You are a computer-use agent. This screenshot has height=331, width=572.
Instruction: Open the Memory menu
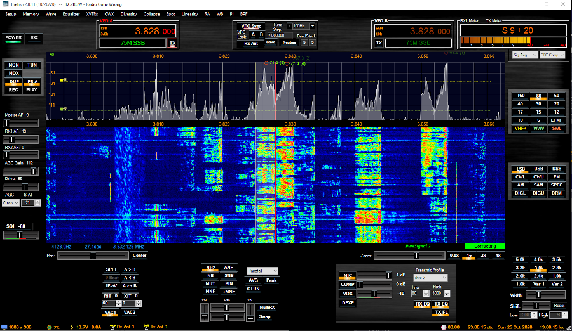click(x=31, y=14)
